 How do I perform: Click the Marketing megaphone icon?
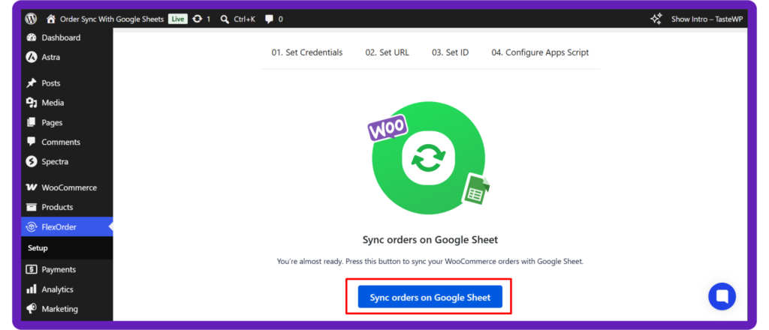coord(32,309)
